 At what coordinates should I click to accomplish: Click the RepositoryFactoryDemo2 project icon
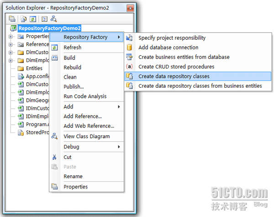(x=13, y=28)
